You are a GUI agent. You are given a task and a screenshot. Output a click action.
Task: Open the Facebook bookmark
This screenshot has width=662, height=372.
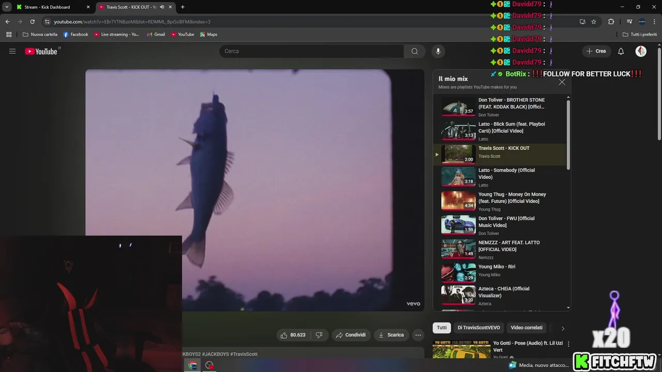(x=76, y=35)
